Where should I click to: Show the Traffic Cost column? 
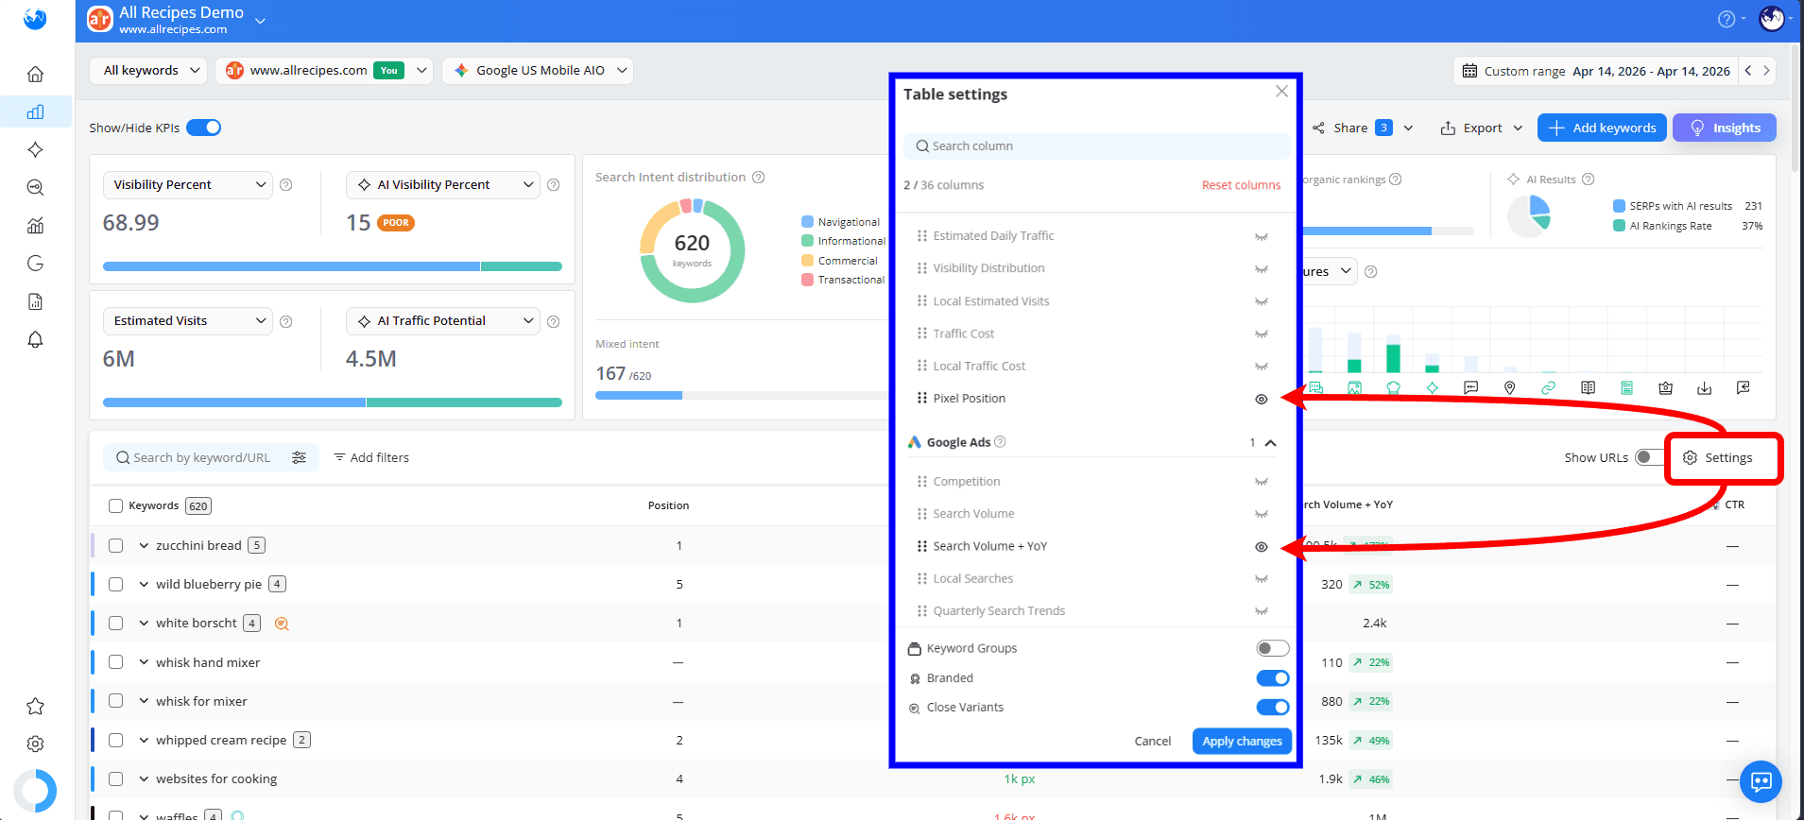click(x=1261, y=334)
